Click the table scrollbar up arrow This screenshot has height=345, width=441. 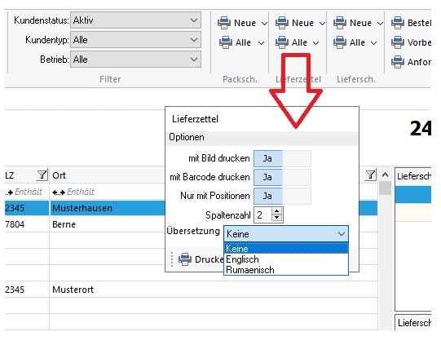(x=385, y=175)
